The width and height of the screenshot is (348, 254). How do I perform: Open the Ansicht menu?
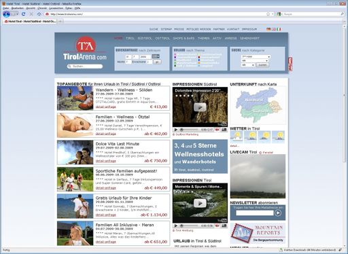[x=31, y=8]
